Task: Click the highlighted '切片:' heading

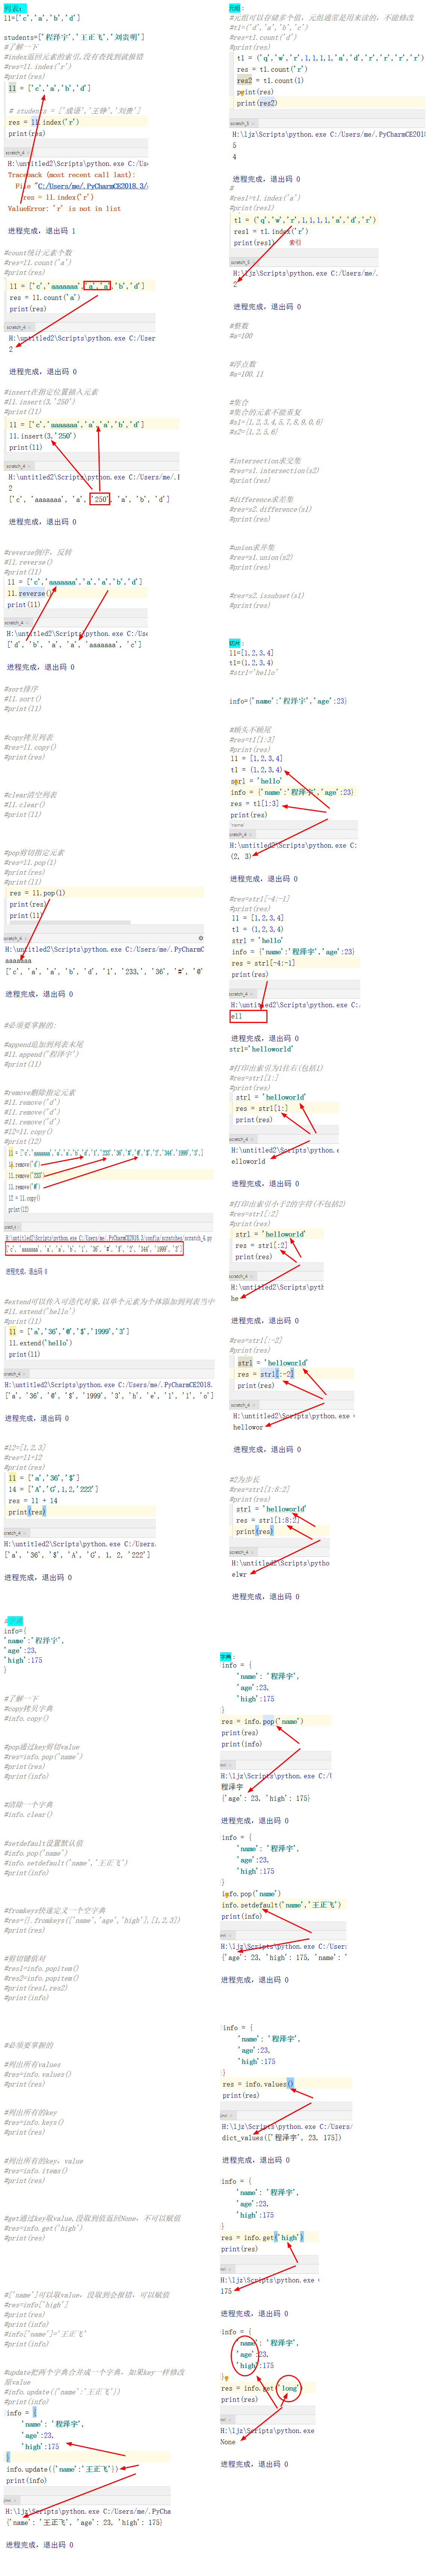Action: (236, 643)
